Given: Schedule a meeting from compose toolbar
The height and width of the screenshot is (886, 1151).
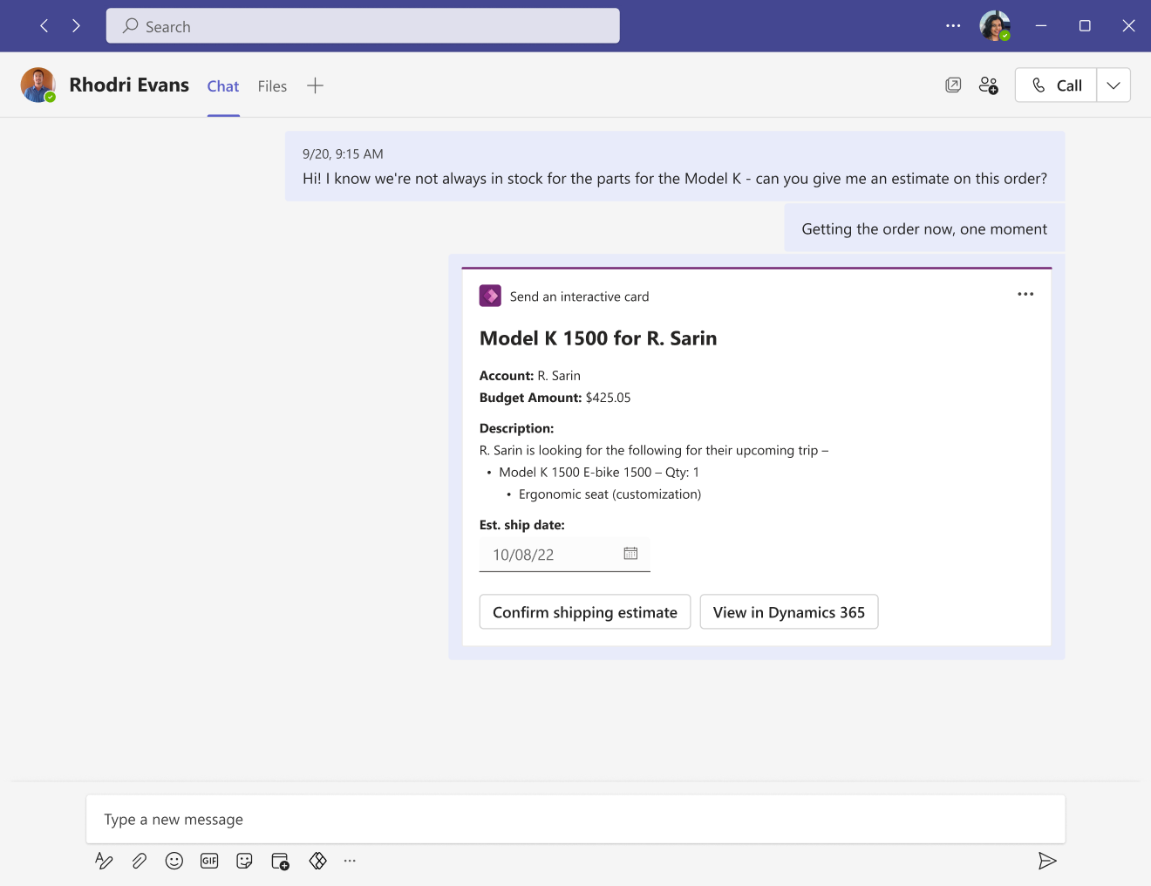Looking at the screenshot, I should tap(280, 862).
